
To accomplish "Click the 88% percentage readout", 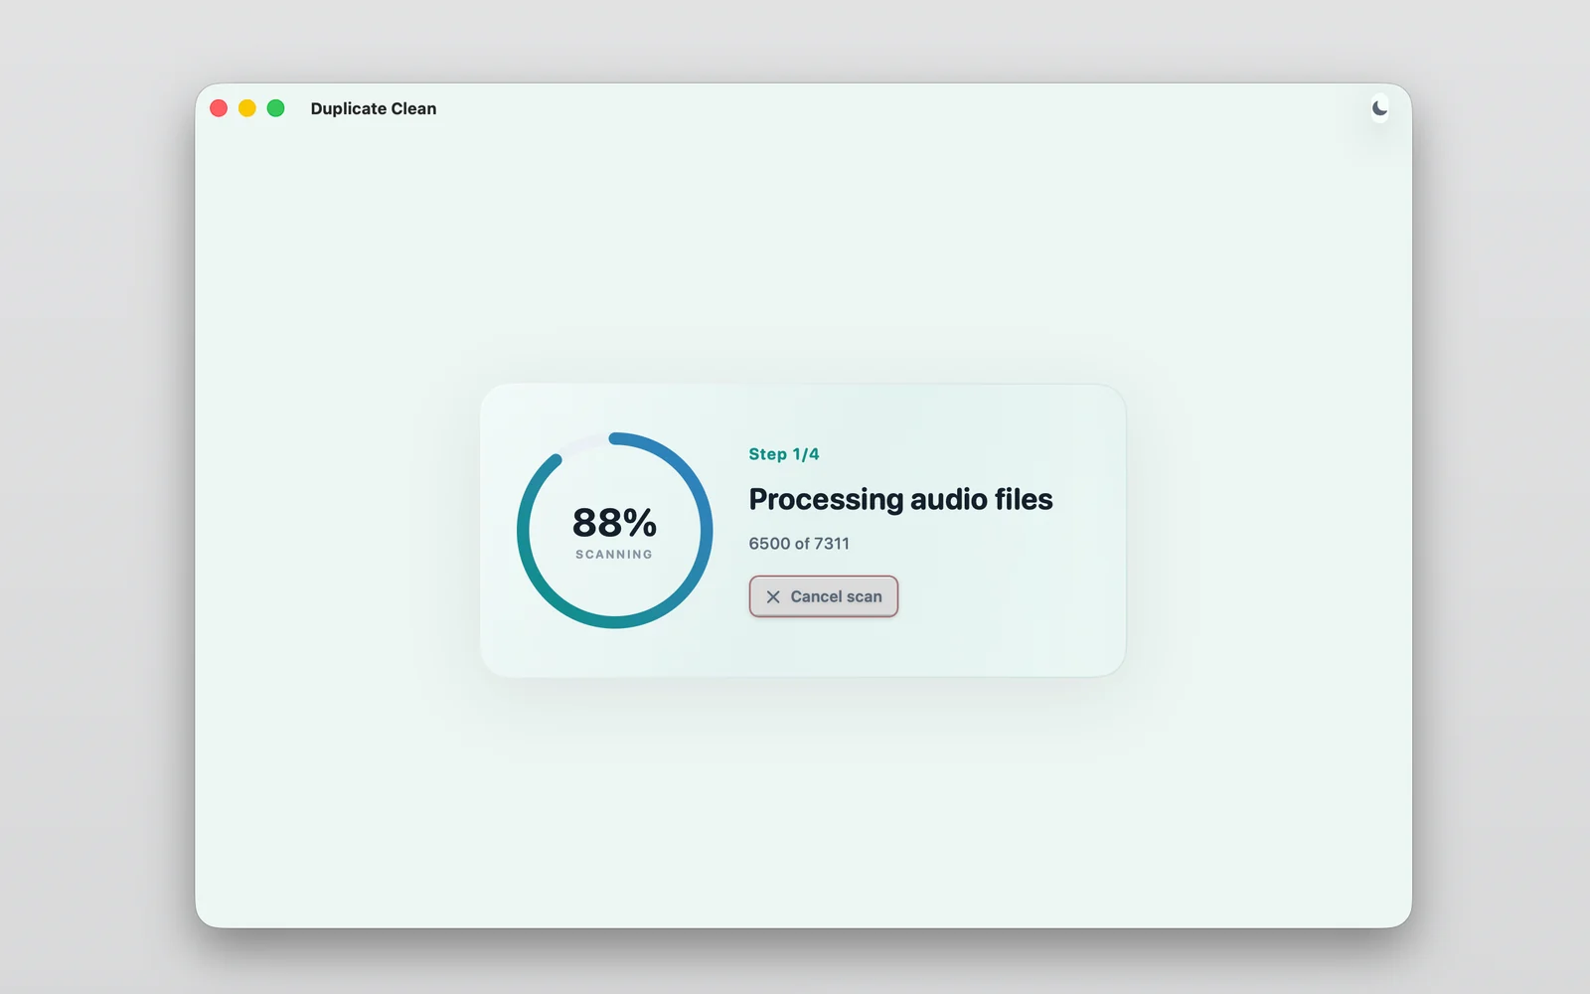I will click(x=614, y=523).
